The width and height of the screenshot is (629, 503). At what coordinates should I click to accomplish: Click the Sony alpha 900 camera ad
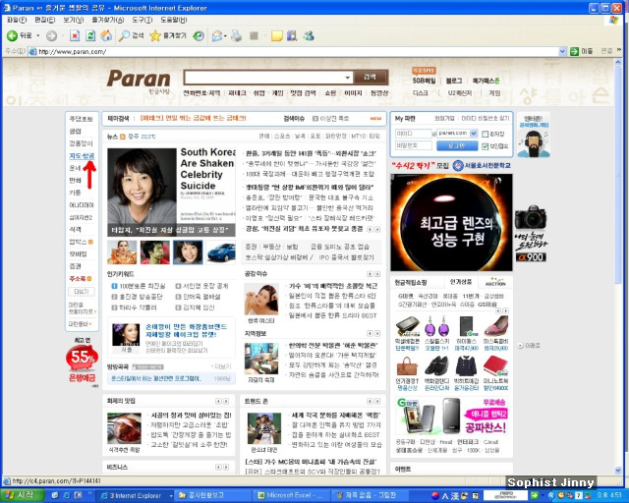click(x=531, y=233)
